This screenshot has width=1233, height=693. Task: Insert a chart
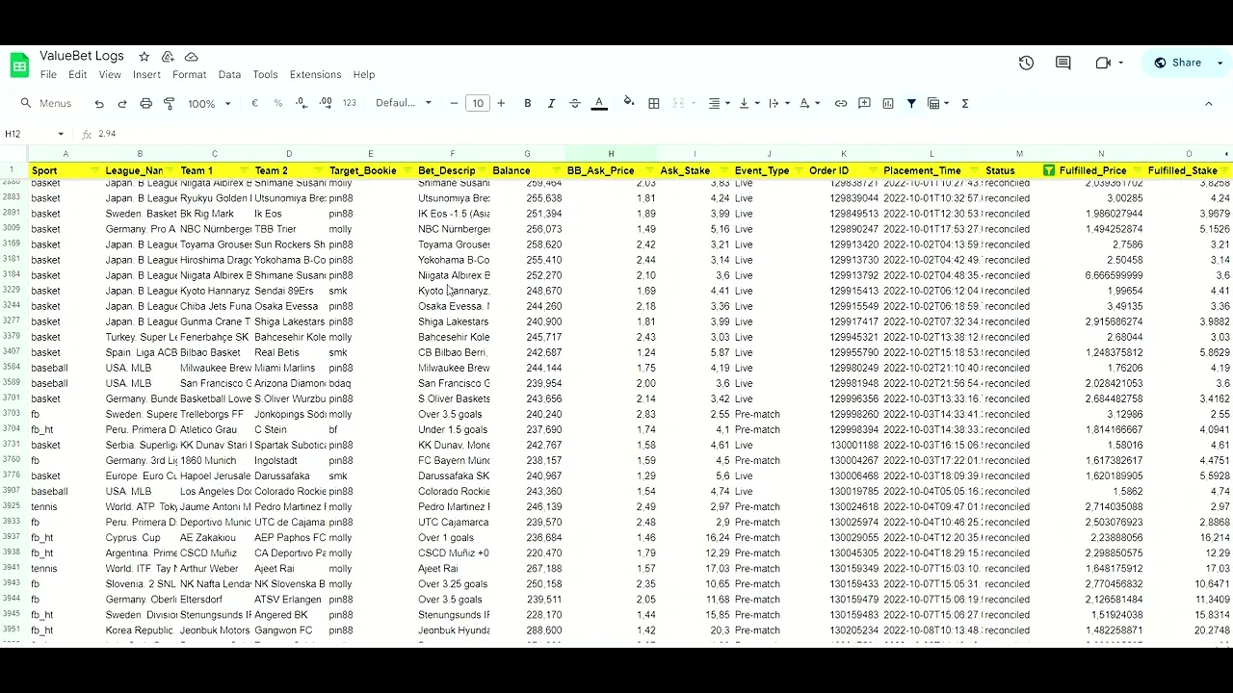888,103
